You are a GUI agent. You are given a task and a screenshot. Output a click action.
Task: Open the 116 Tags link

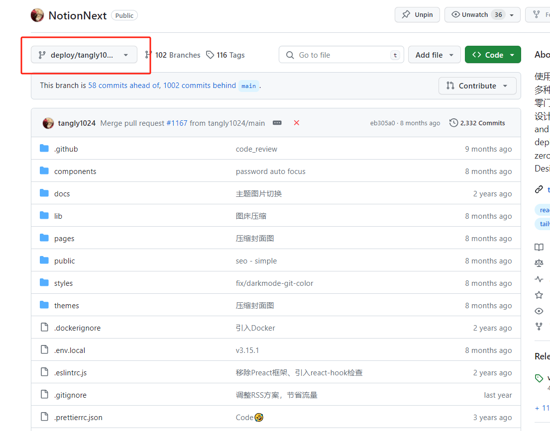pyautogui.click(x=225, y=55)
